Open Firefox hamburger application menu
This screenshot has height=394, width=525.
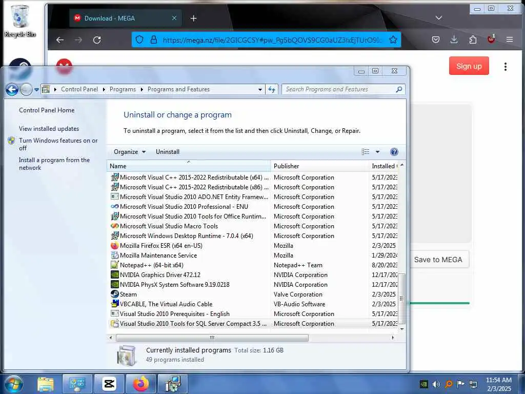510,40
